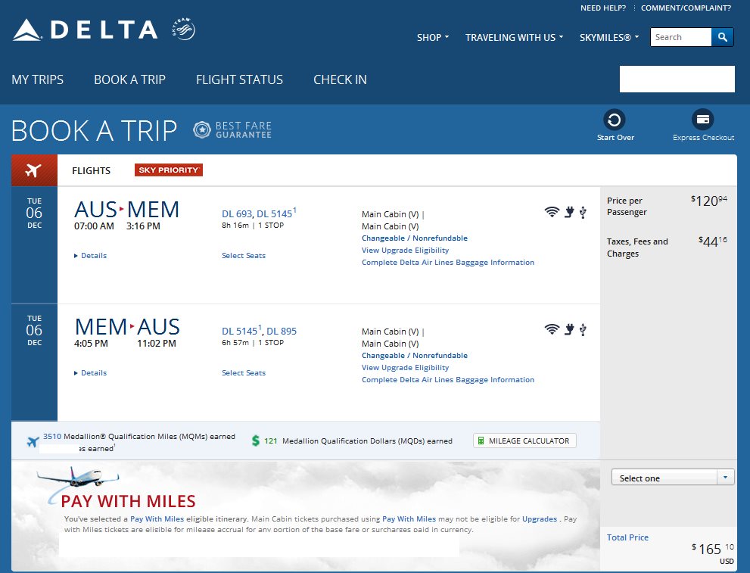
Task: Open the Traveling With Us menu
Action: click(x=514, y=37)
